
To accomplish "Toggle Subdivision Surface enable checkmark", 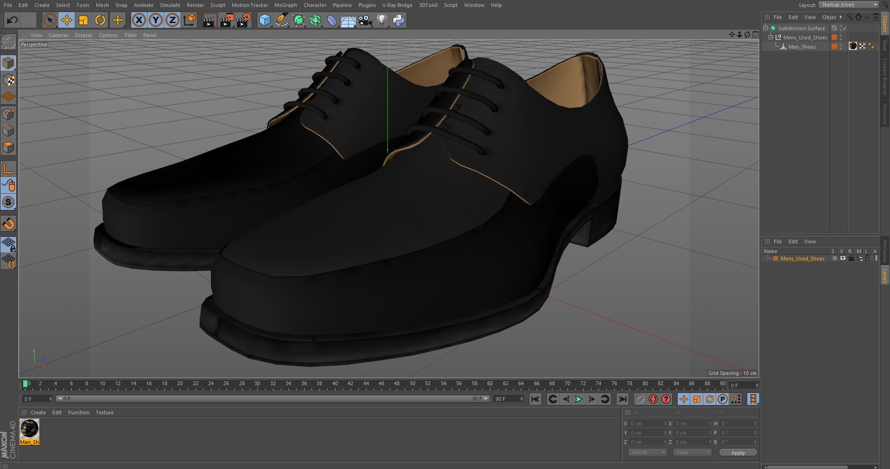I will pyautogui.click(x=845, y=28).
